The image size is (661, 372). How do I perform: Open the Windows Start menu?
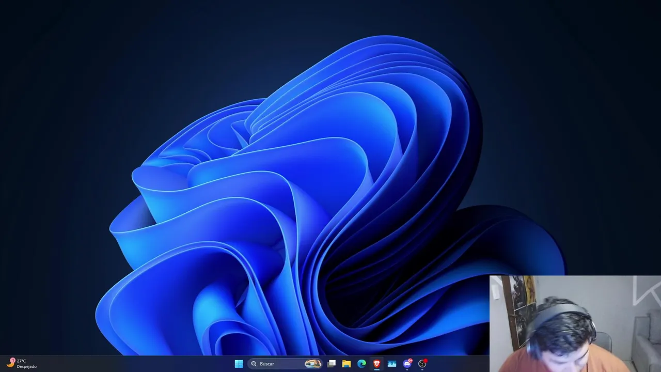click(239, 364)
